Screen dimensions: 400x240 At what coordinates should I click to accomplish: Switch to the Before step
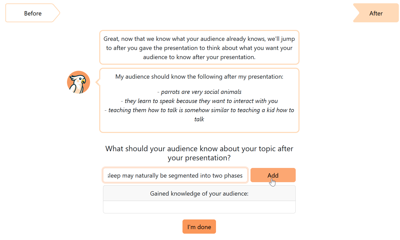tap(33, 13)
